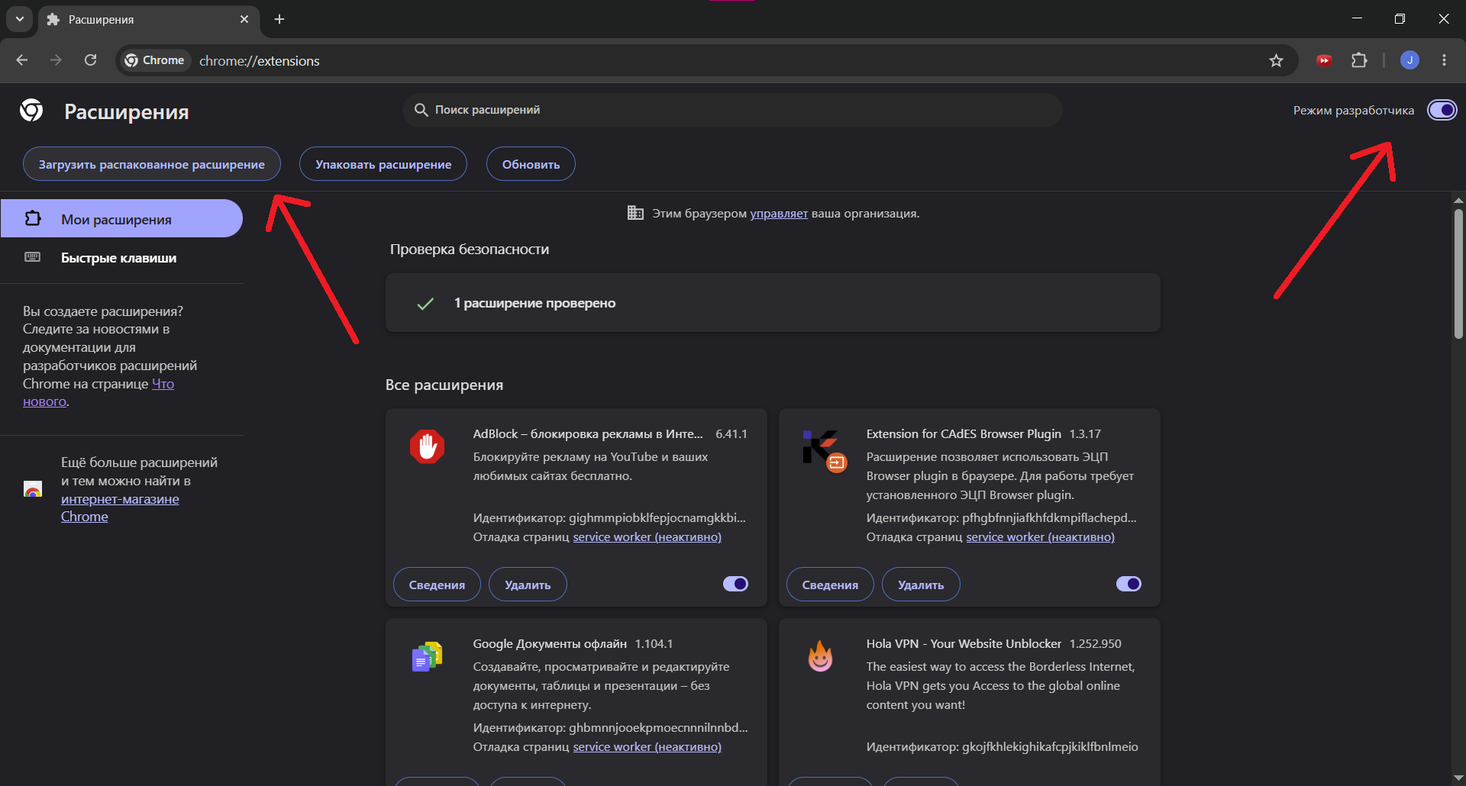Close the Расширения tab

tap(244, 19)
